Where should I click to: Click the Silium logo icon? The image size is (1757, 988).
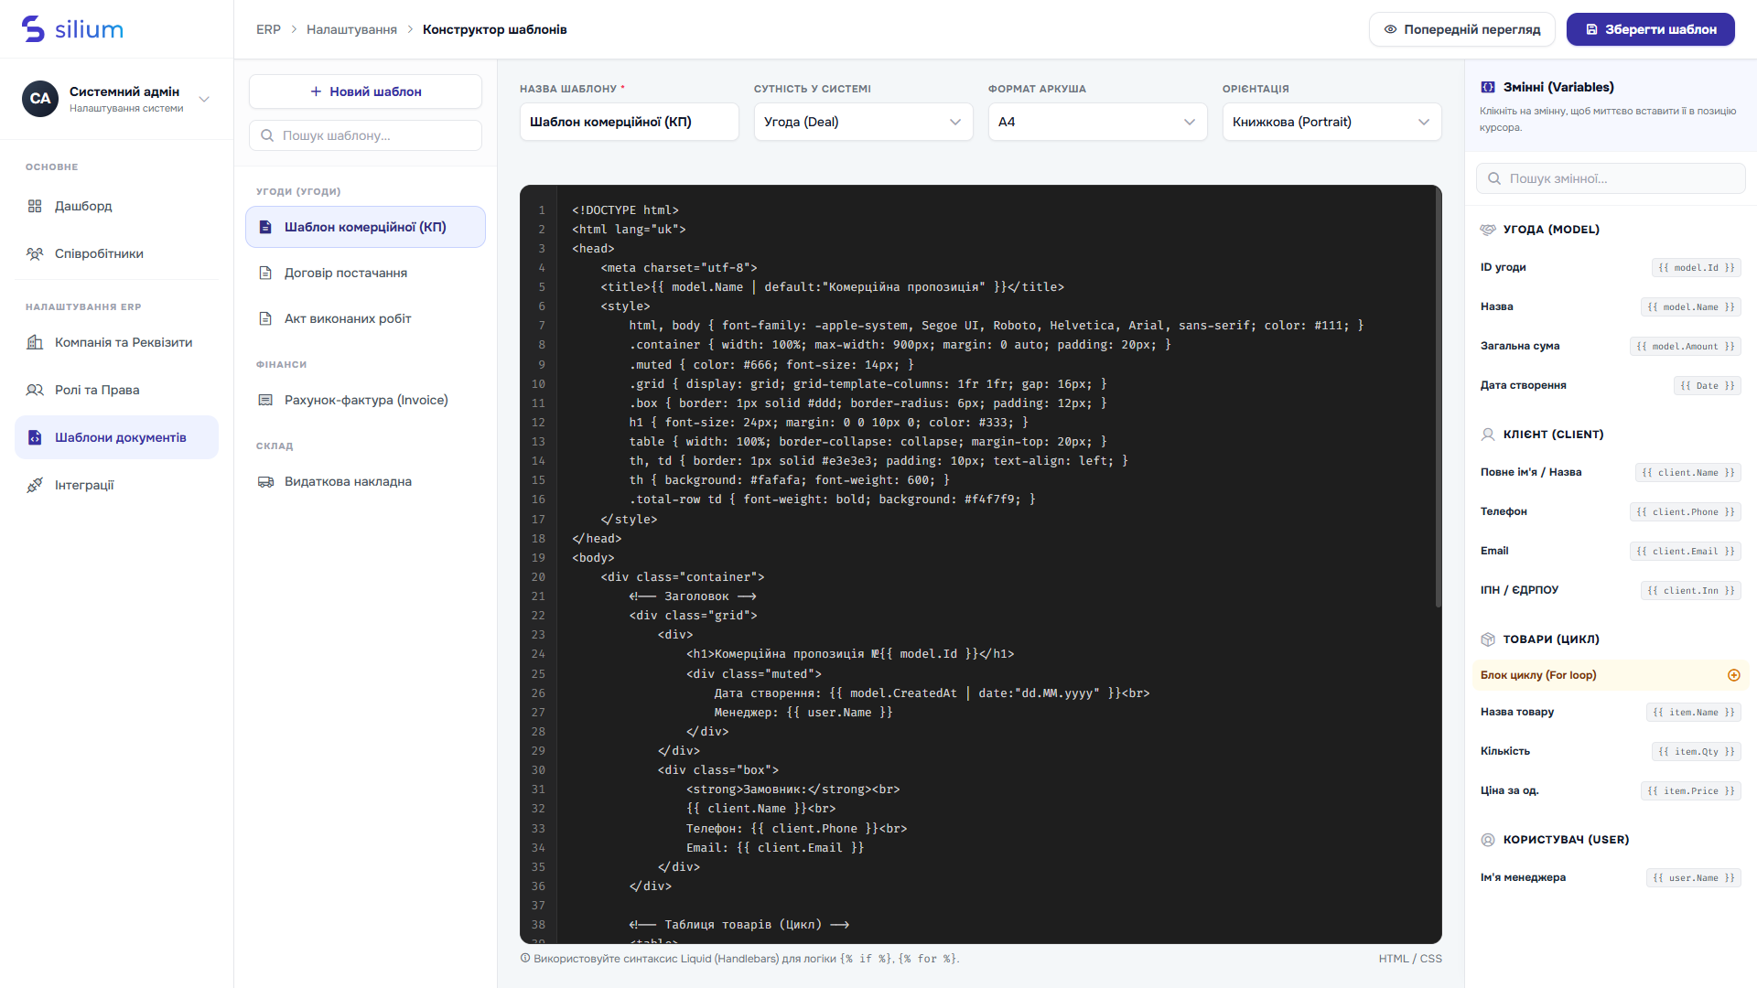pyautogui.click(x=33, y=29)
